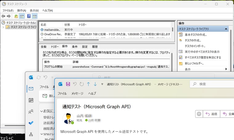Viewport: 234px width, 140px height.
Task: Save the message with the floppy icon
Action: 68,84
